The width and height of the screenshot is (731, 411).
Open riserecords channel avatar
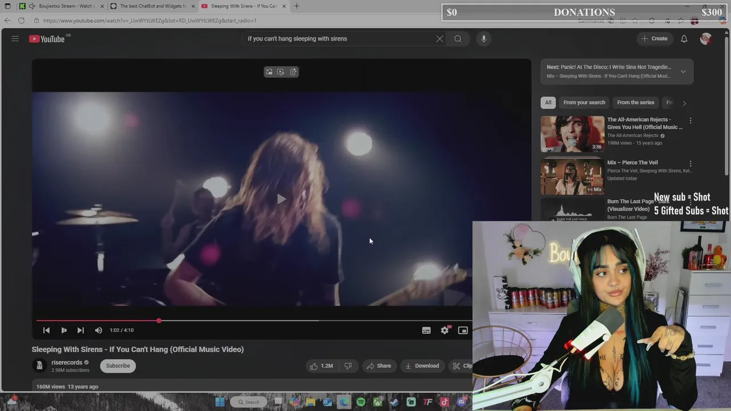coord(39,365)
